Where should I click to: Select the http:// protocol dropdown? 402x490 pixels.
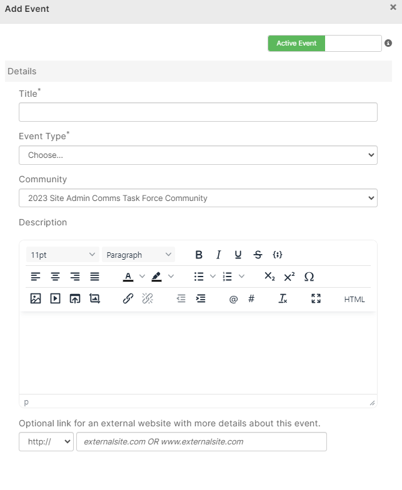[46, 441]
